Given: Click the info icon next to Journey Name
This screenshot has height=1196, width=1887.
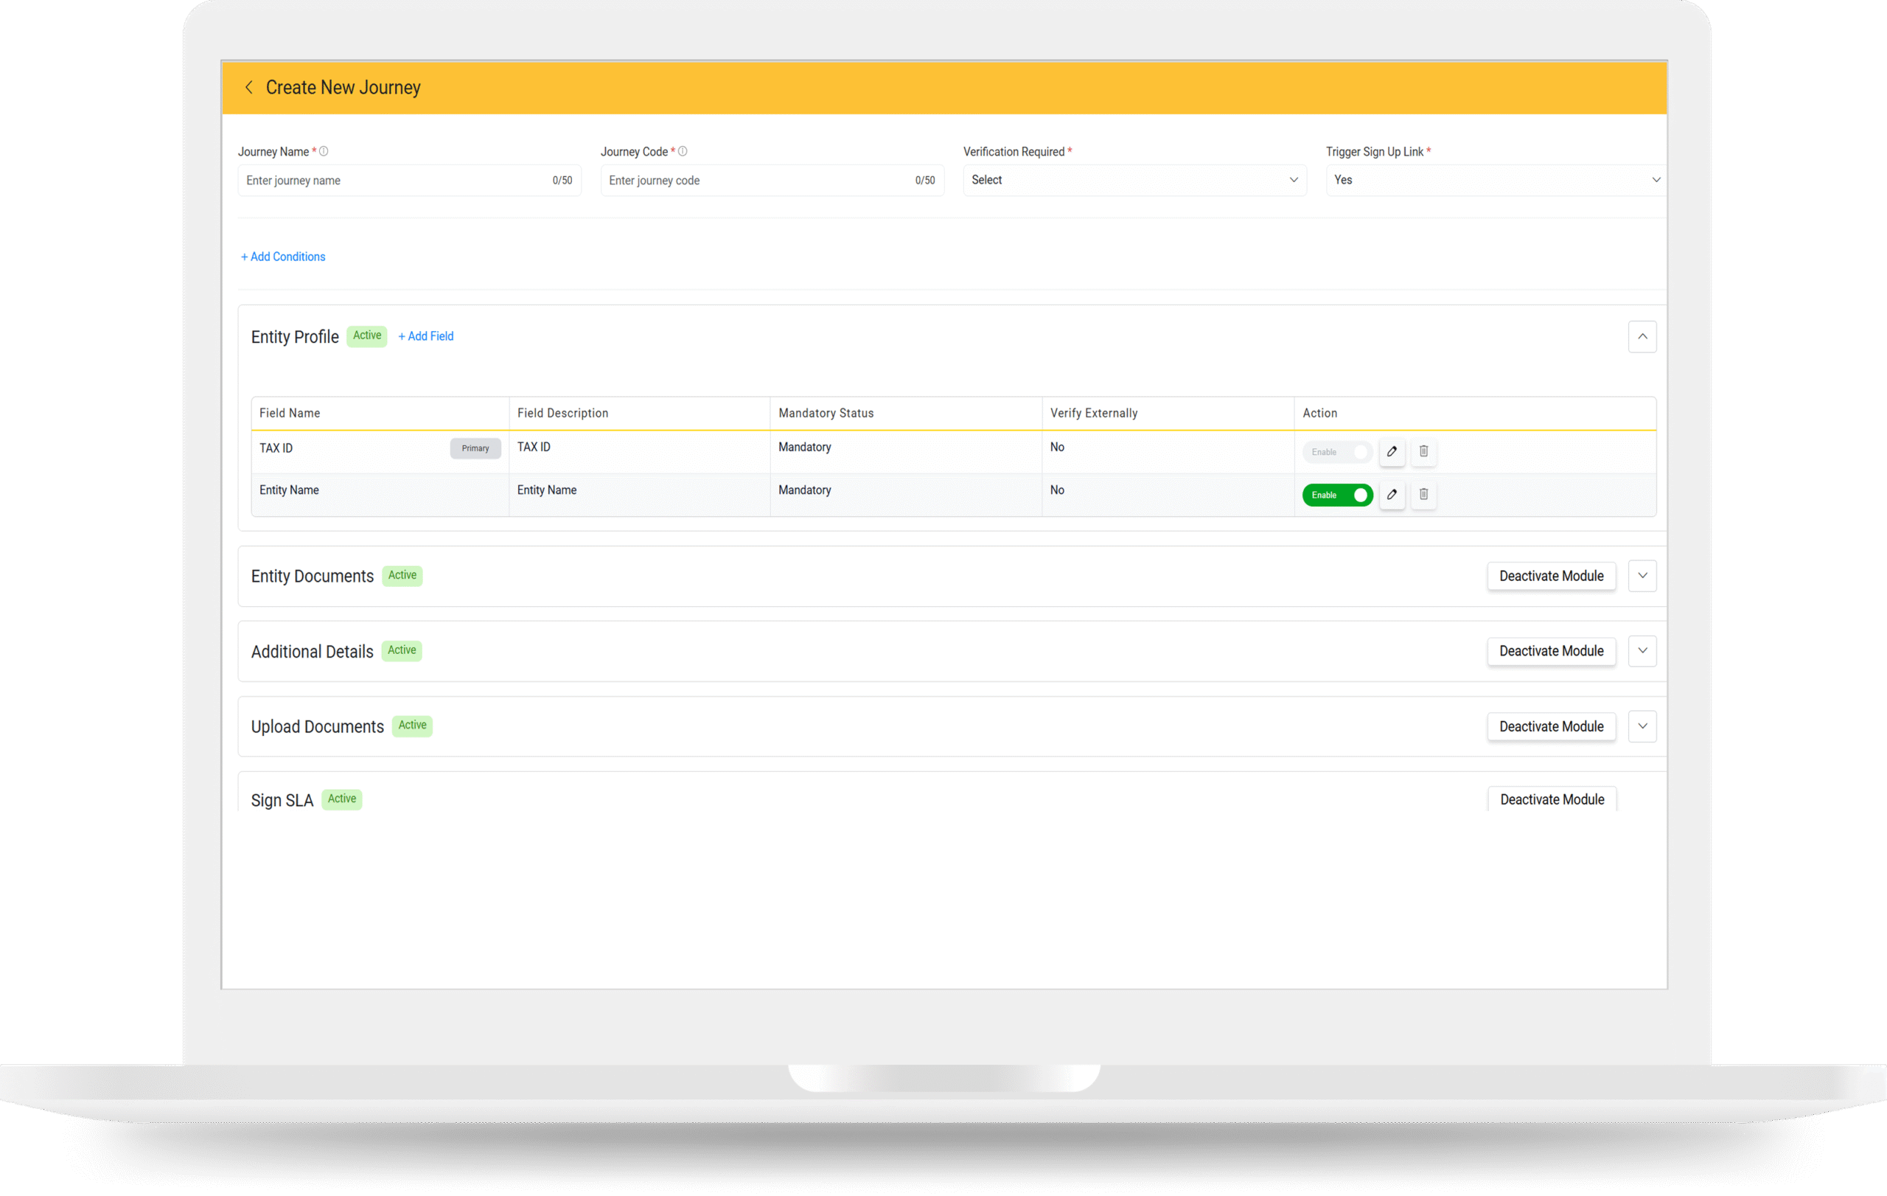Looking at the screenshot, I should 324,151.
